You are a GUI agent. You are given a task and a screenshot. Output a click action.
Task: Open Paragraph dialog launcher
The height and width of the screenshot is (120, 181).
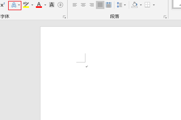pyautogui.click(x=165, y=17)
